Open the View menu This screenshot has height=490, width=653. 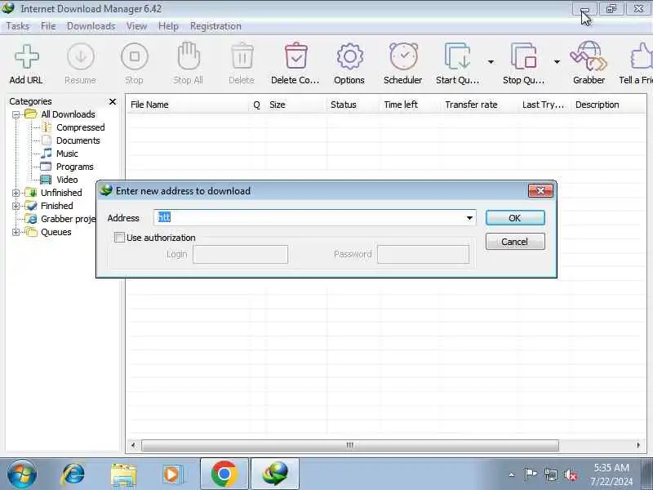coord(136,26)
